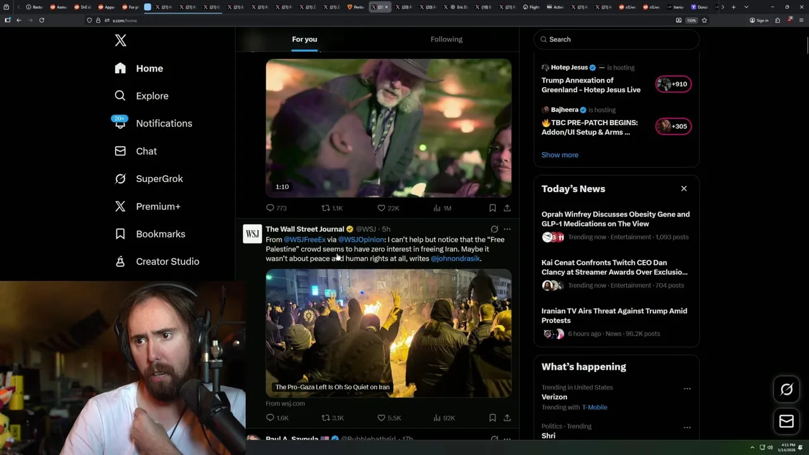This screenshot has width=809, height=455.
Task: Open the @johnondrasik mention link
Action: click(x=455, y=258)
